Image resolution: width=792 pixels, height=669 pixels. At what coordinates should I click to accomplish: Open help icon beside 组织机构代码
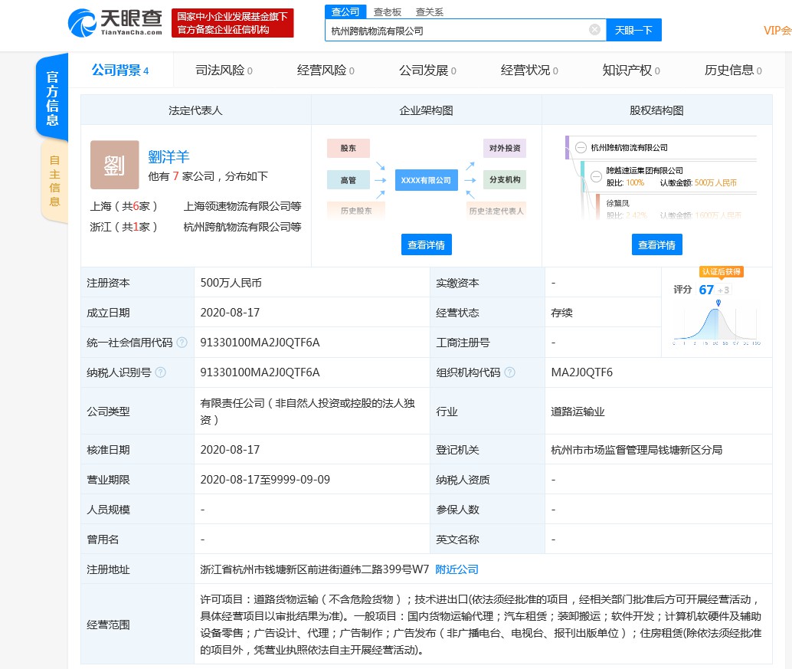(x=509, y=372)
